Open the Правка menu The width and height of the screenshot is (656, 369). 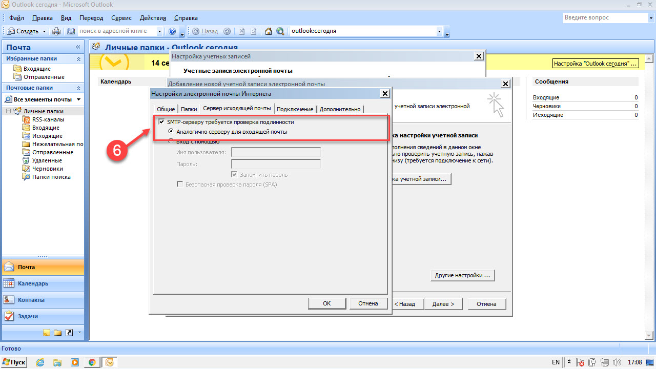42,18
